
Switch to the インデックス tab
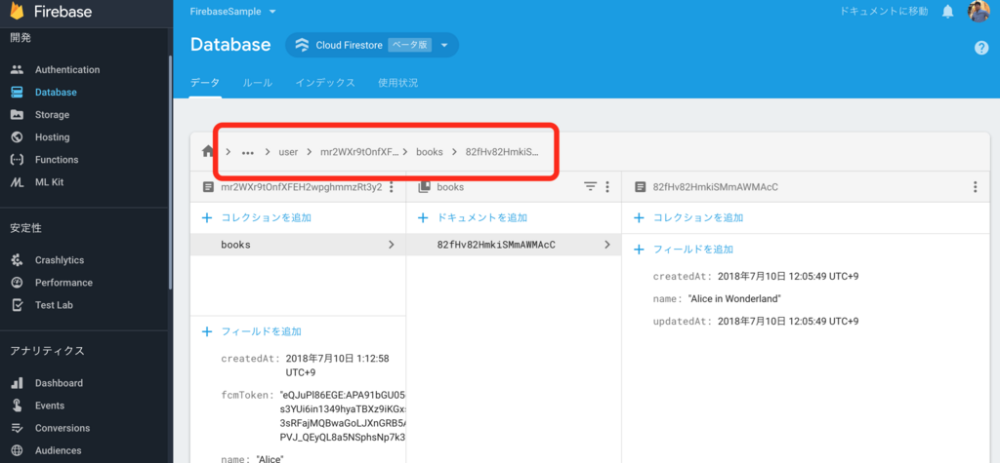click(x=324, y=83)
